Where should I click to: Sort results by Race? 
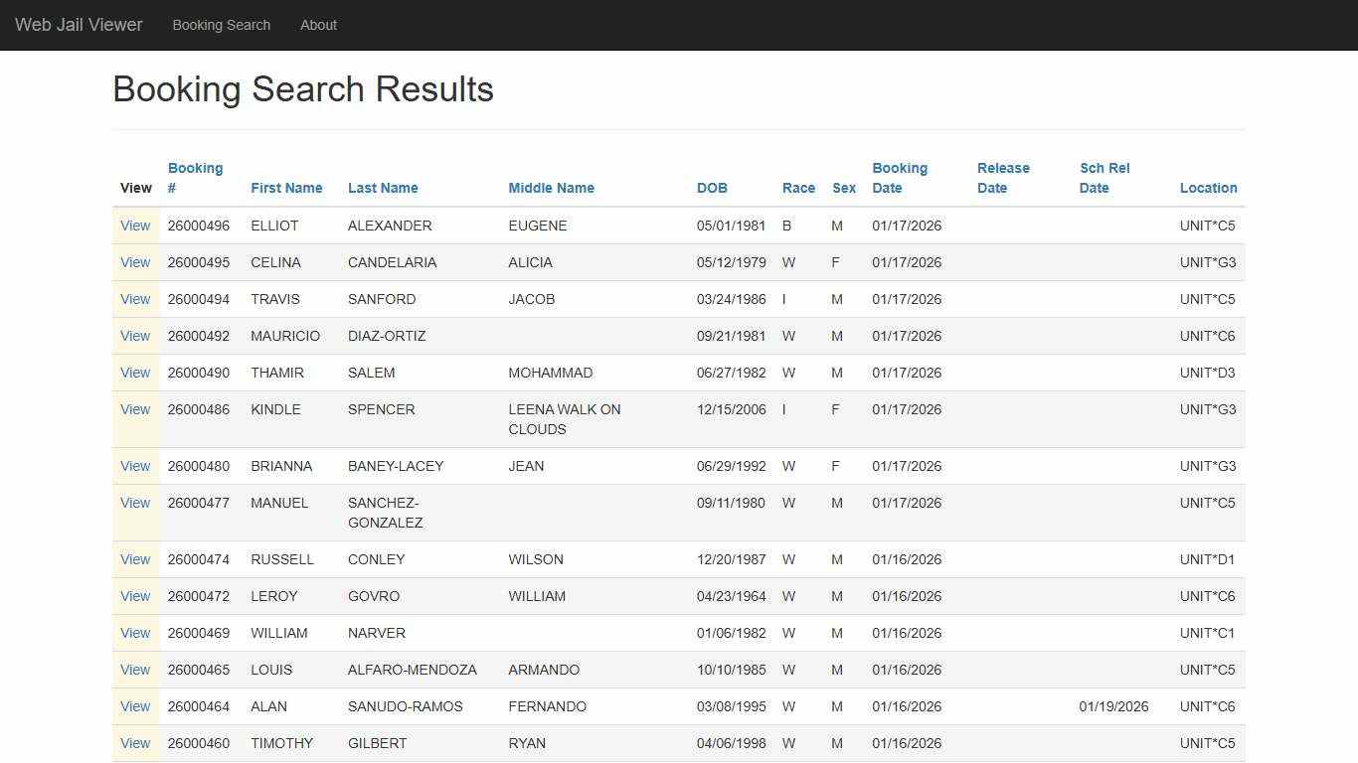point(798,188)
